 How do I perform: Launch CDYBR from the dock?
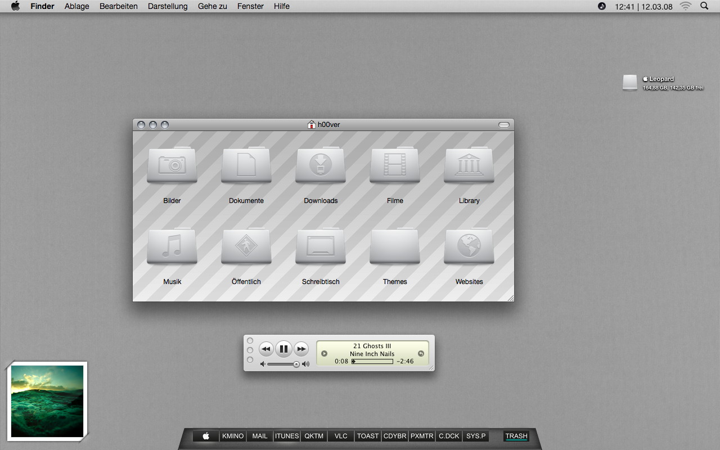coord(395,436)
